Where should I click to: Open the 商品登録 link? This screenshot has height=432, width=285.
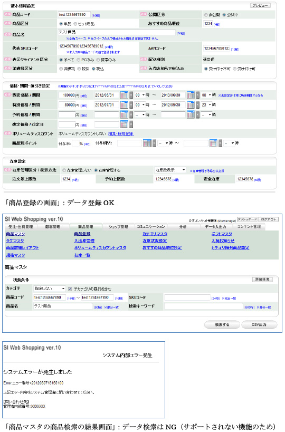click(x=82, y=234)
